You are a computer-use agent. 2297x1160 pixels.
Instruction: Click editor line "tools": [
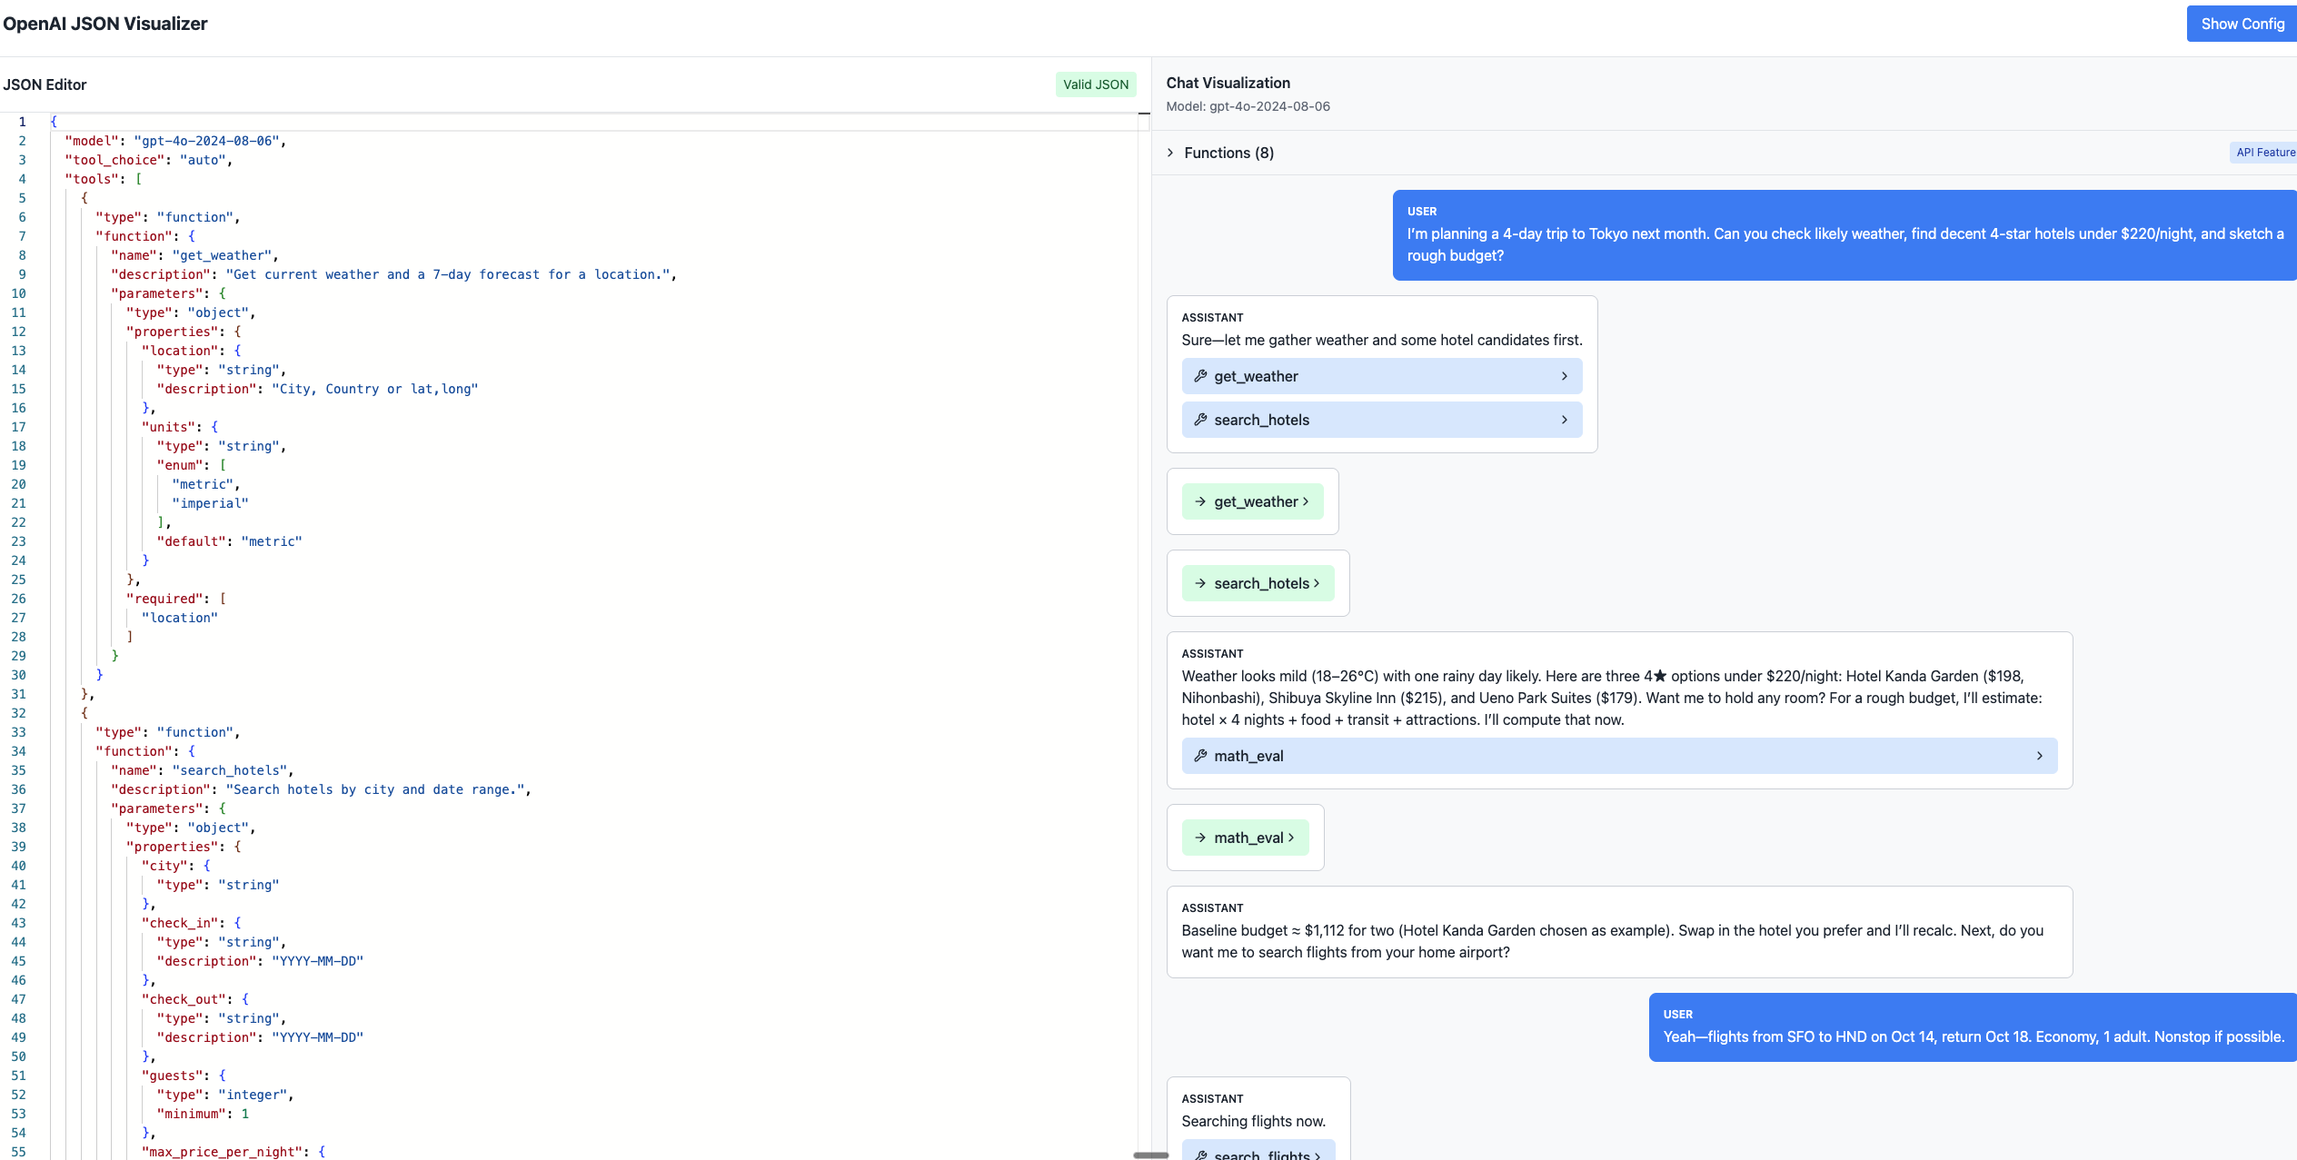tap(104, 179)
